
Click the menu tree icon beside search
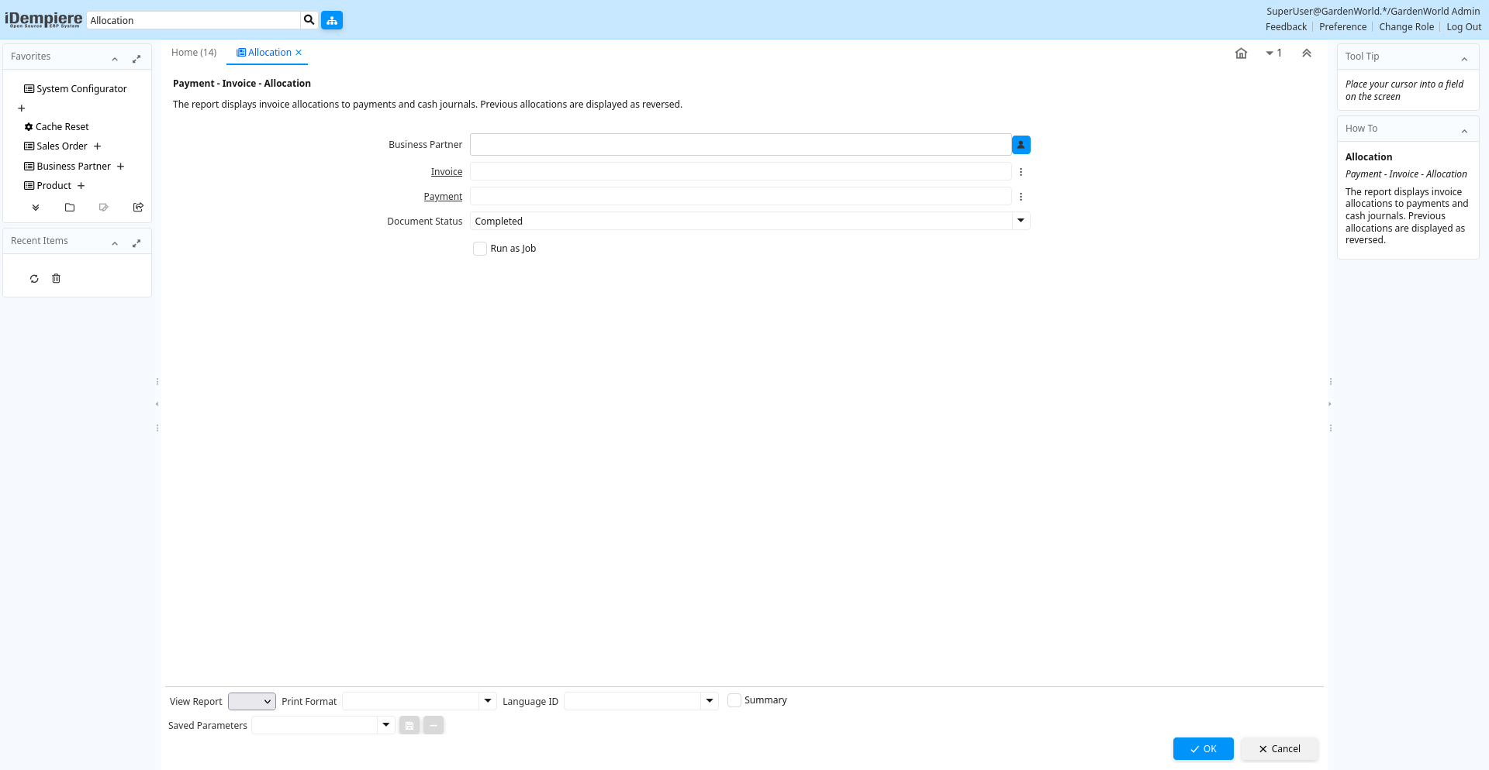(x=332, y=20)
